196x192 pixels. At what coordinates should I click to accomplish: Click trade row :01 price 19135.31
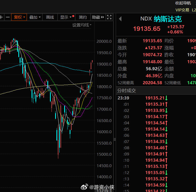155,104
